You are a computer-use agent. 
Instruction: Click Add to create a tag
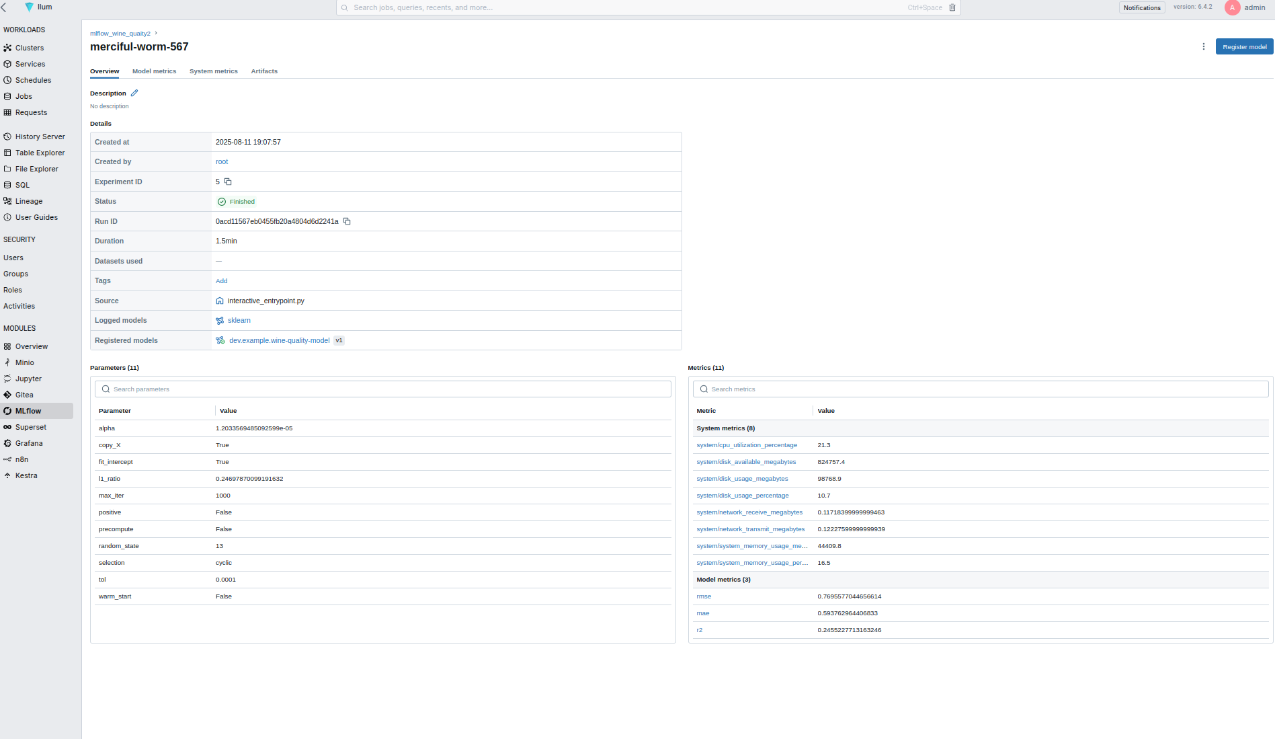(x=221, y=280)
